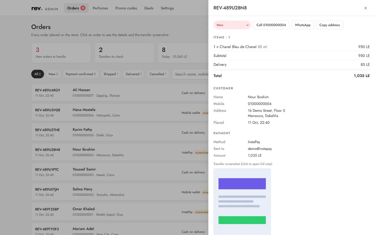Open order REV-489U2TNE by Karim Fathy
Viewport: 375px width, 235px height.
120,132
